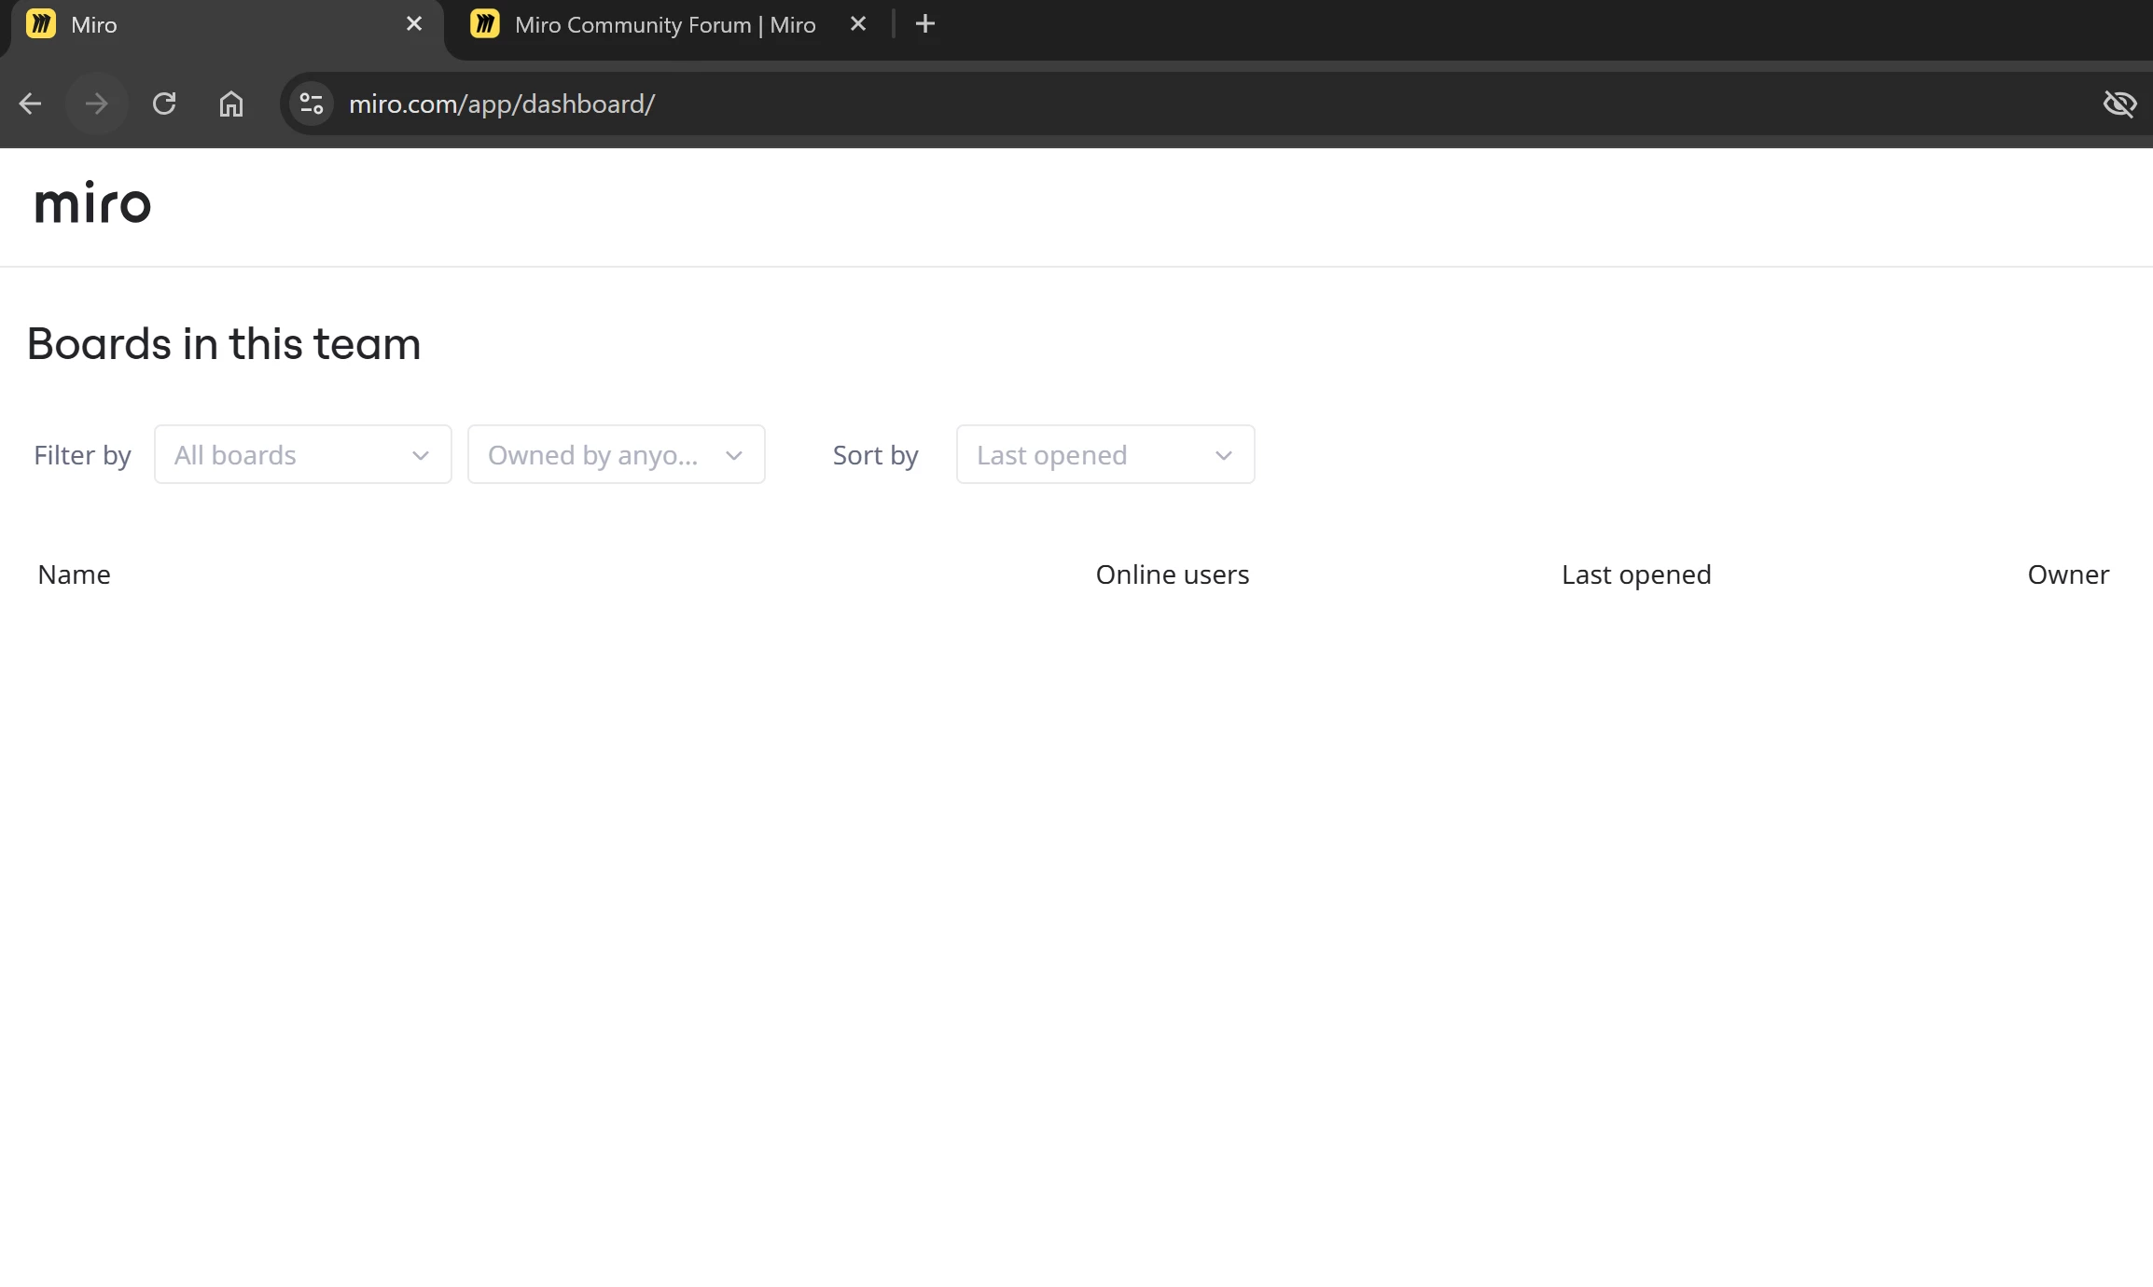2153x1287 pixels.
Task: Click the browser back arrow
Action: coord(30,104)
